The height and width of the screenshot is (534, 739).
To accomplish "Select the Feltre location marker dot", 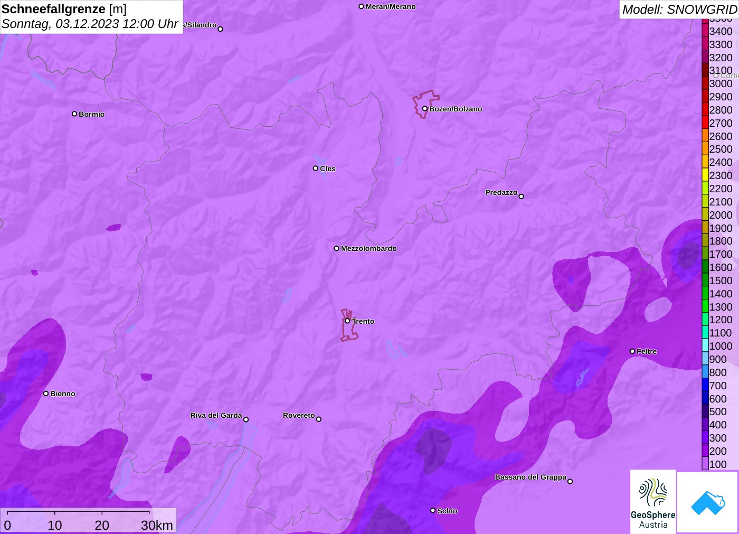I will (632, 351).
